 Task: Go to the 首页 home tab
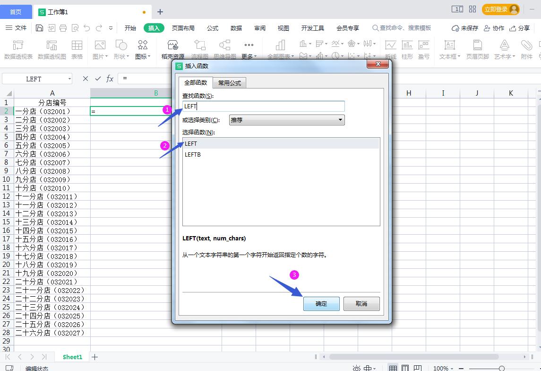[x=16, y=12]
